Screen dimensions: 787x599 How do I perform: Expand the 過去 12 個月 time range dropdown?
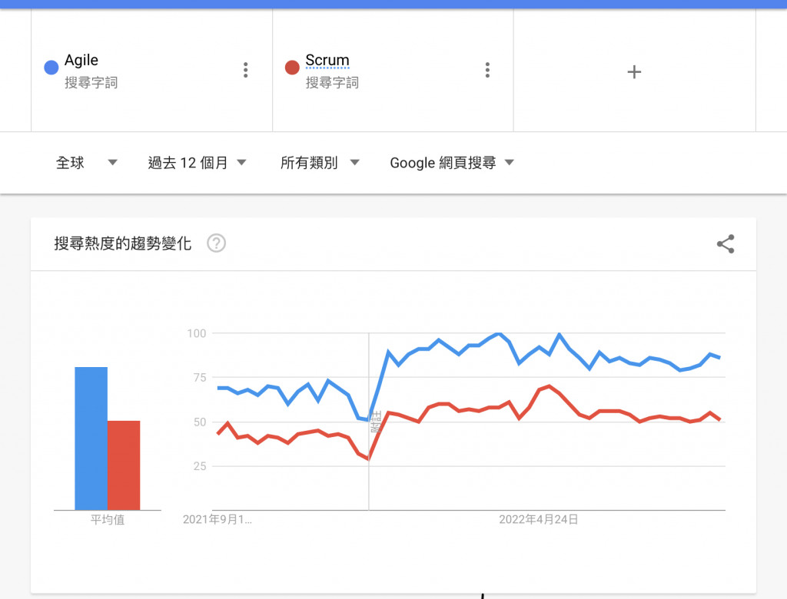[197, 163]
